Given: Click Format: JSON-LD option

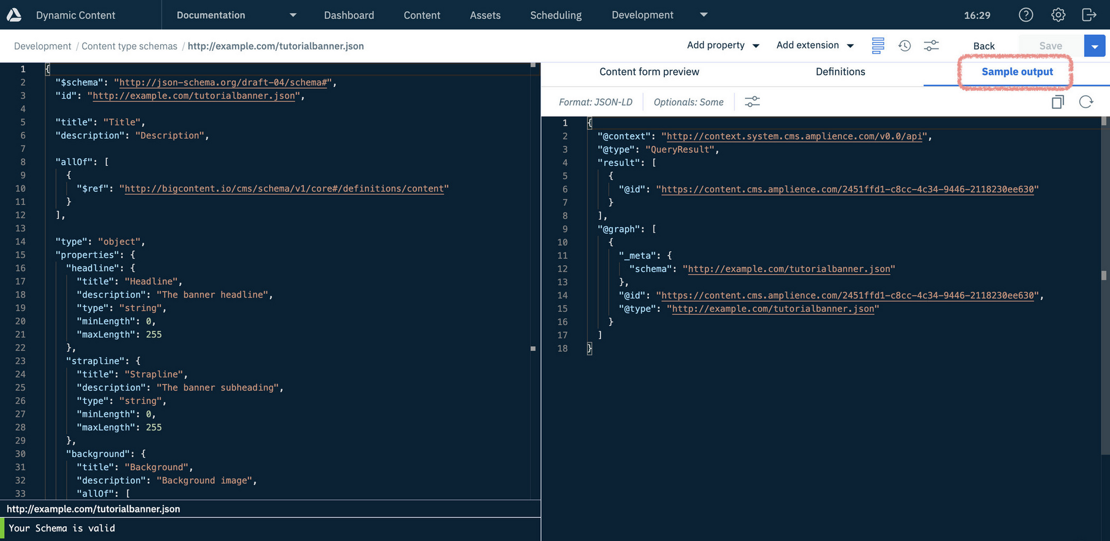Looking at the screenshot, I should tap(595, 102).
